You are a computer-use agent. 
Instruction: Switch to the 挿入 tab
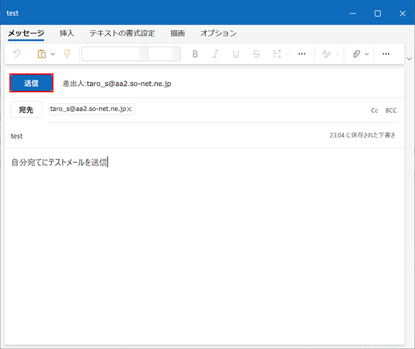[x=67, y=33]
